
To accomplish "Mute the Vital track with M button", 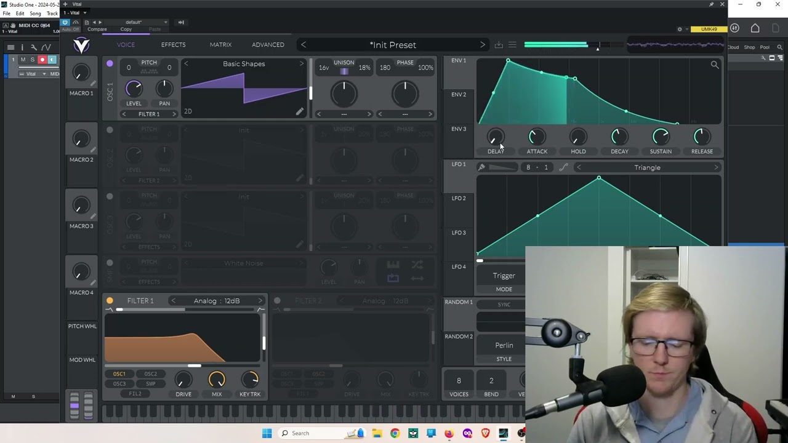I will tap(23, 60).
